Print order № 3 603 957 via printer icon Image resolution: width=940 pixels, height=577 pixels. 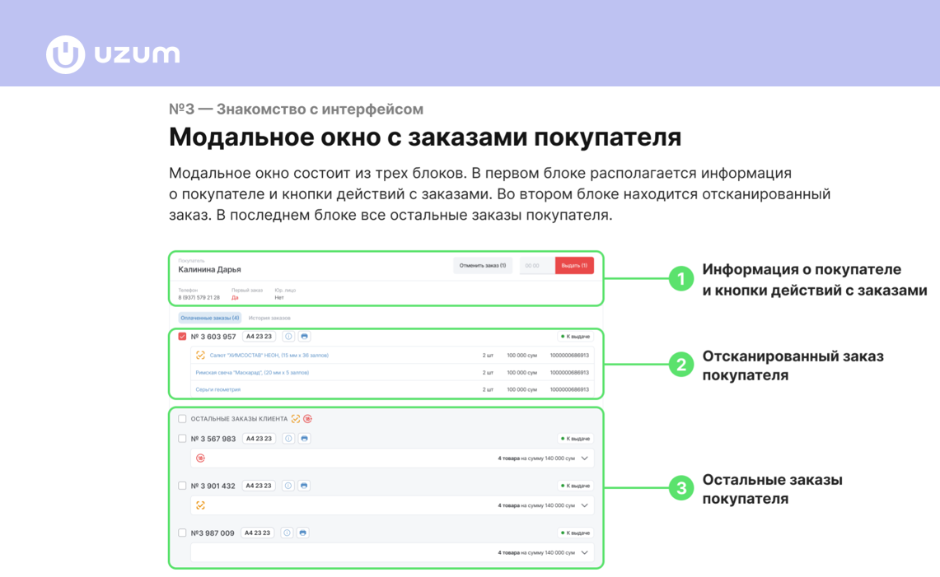(x=305, y=337)
